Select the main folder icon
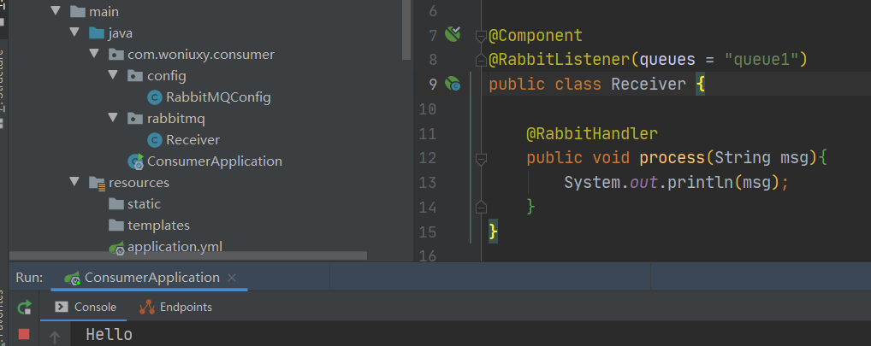The image size is (871, 346). (x=78, y=11)
